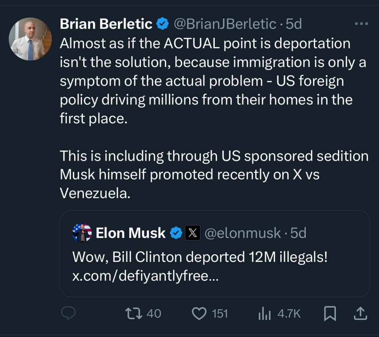Click Elon Musk's blue verified badge
Image resolution: width=379 pixels, height=337 pixels.
point(176,233)
